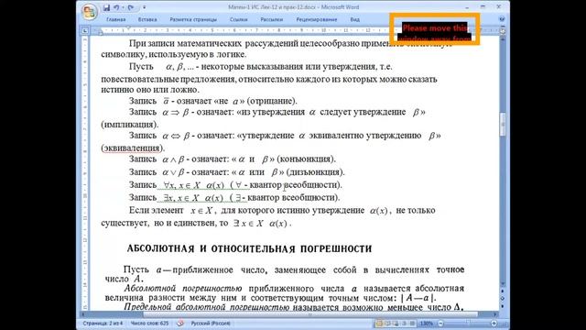Open the Select Browse Object button

click(x=503, y=298)
